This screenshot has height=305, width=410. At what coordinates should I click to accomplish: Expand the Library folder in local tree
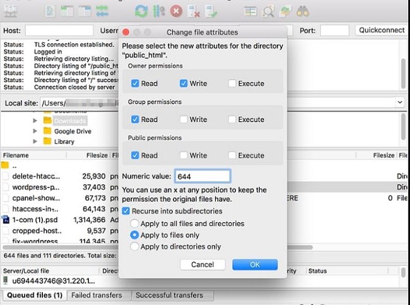35,141
